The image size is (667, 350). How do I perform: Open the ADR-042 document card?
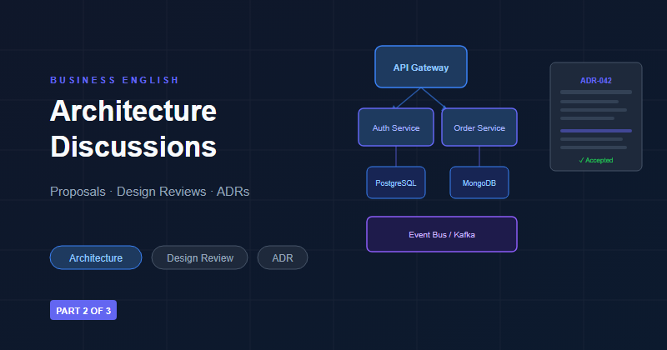click(x=596, y=117)
